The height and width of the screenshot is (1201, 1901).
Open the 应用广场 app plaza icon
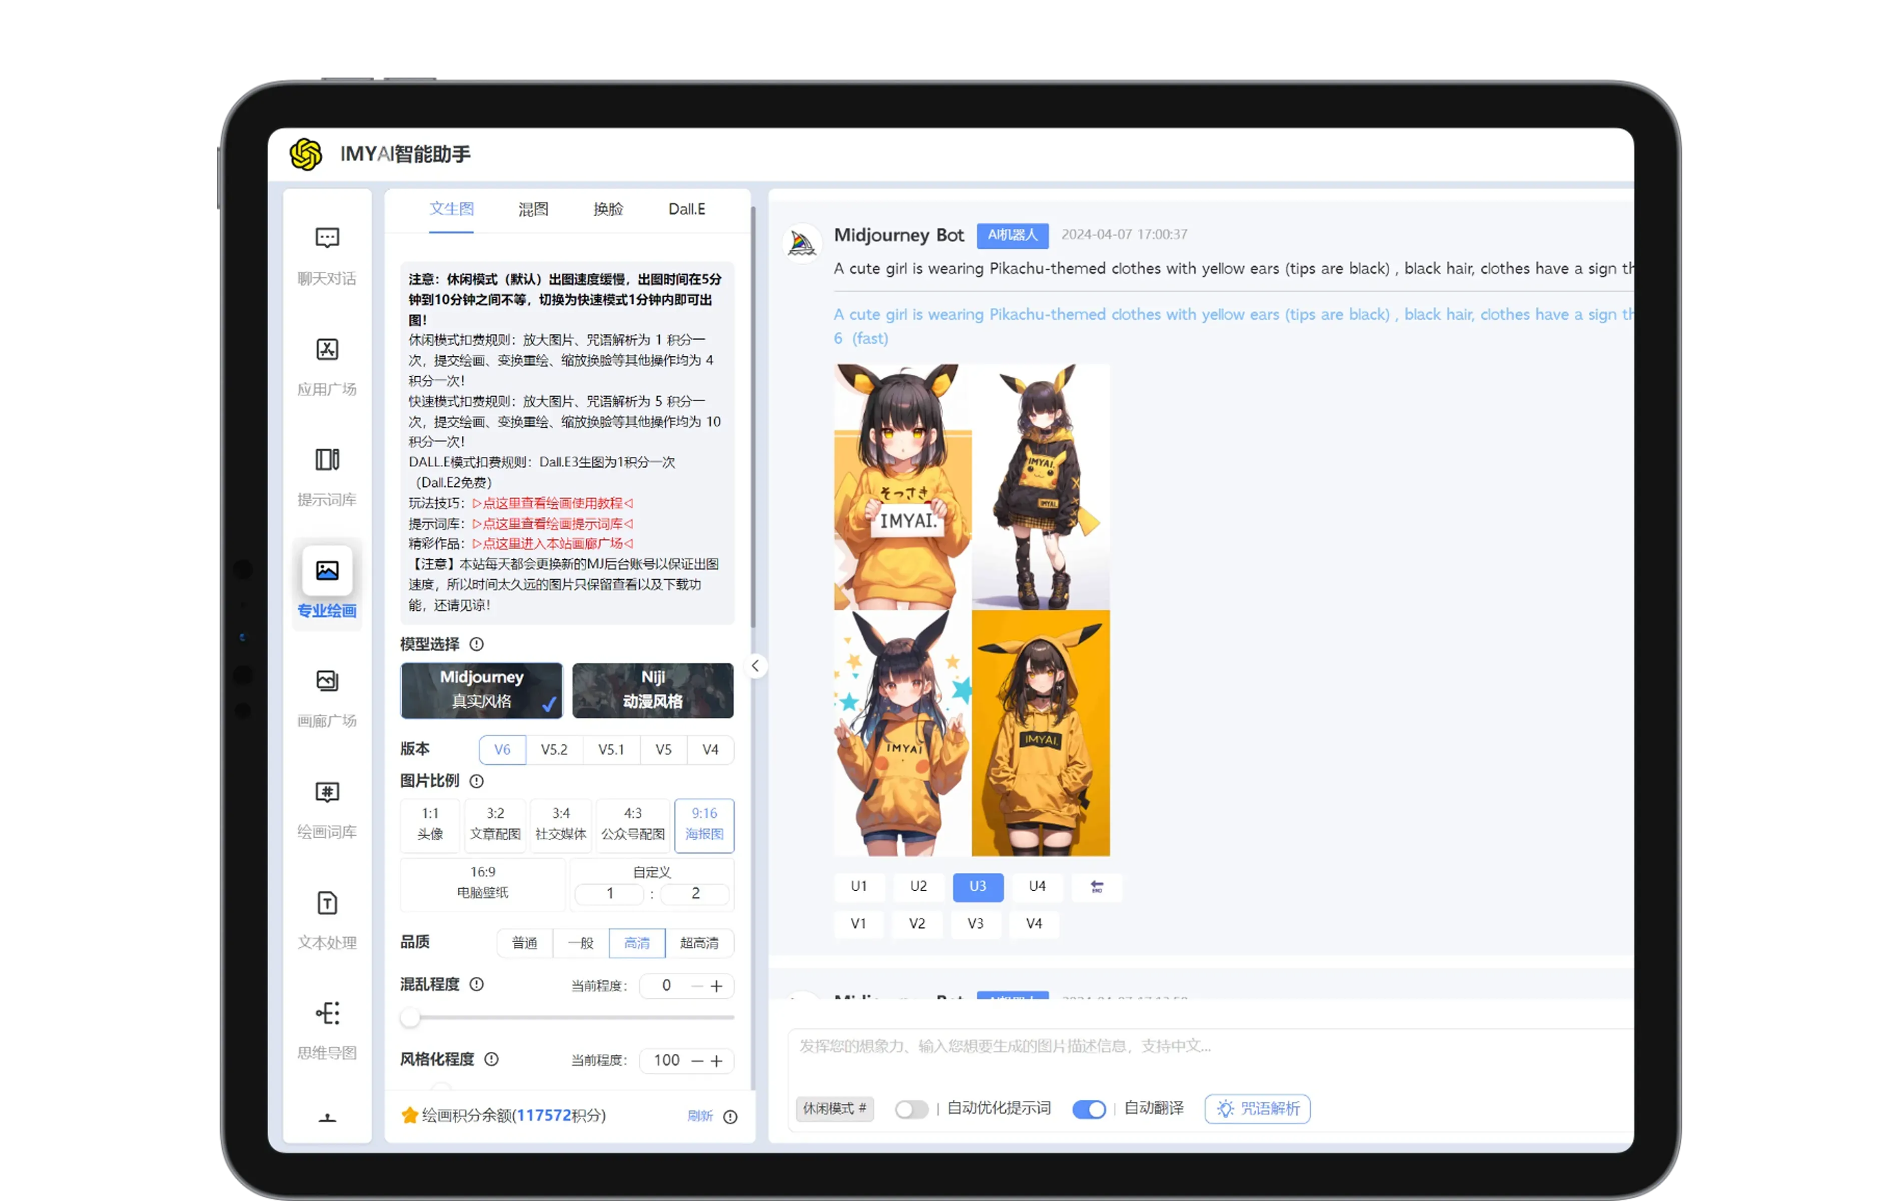(327, 349)
